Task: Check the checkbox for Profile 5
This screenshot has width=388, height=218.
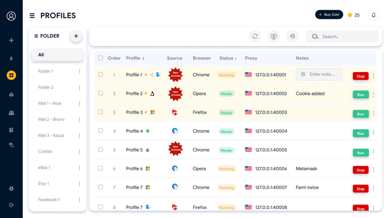Action: [x=101, y=149]
